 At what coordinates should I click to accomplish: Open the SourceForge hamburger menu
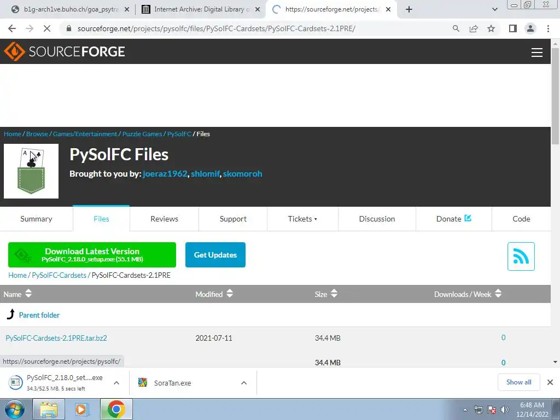coord(537,52)
